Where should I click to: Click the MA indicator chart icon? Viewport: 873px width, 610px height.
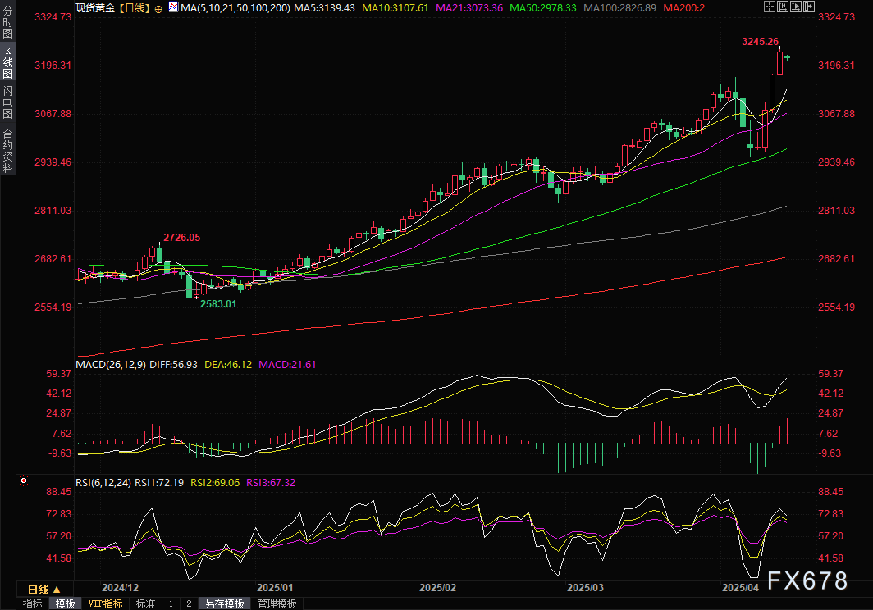click(172, 7)
